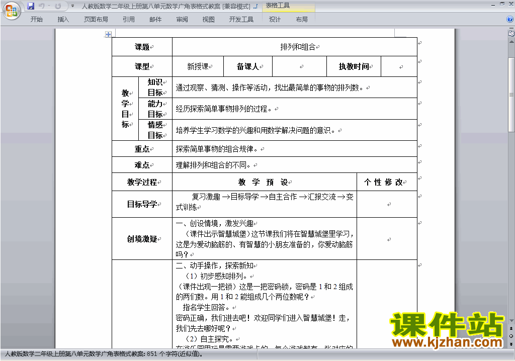
Task: Open the 审阅 tab
Action: (x=182, y=20)
